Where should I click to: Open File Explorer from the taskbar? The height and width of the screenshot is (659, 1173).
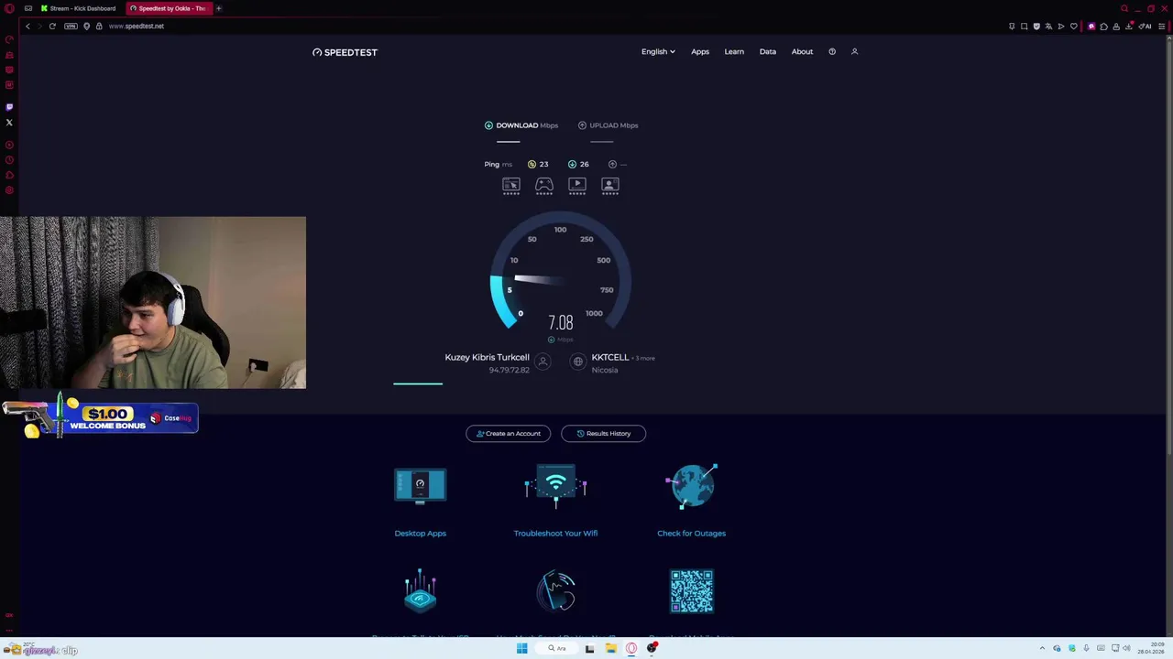(610, 649)
